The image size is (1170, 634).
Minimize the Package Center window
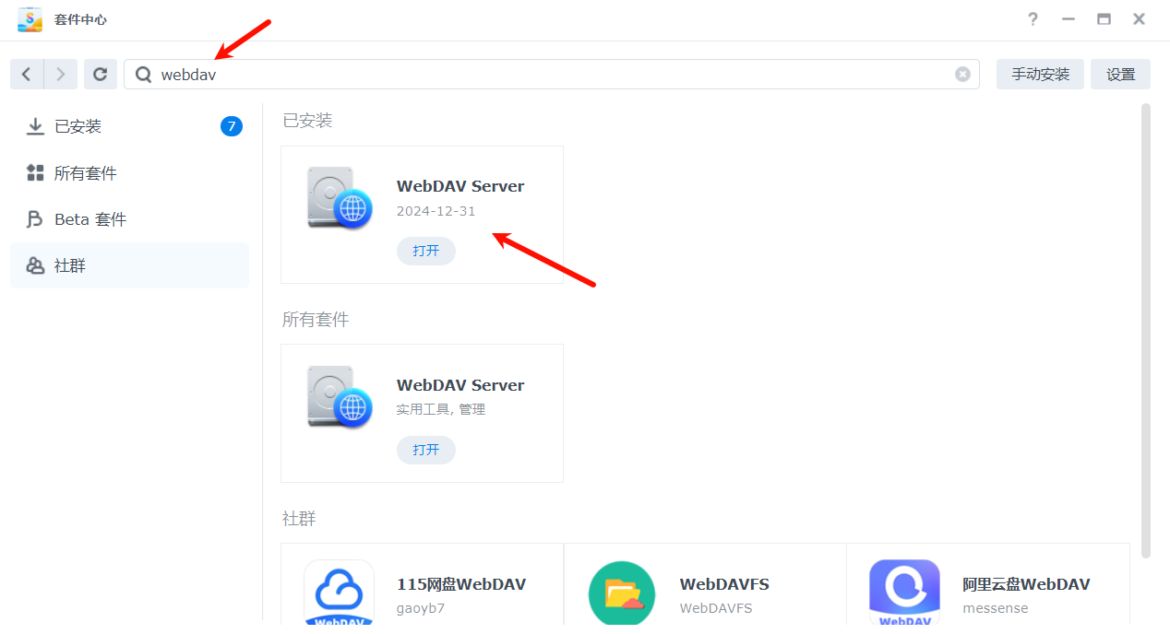pyautogui.click(x=1069, y=19)
